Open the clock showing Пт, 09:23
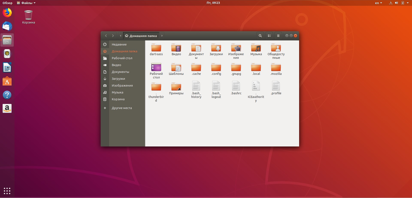The width and height of the screenshot is (412, 198). click(x=213, y=3)
